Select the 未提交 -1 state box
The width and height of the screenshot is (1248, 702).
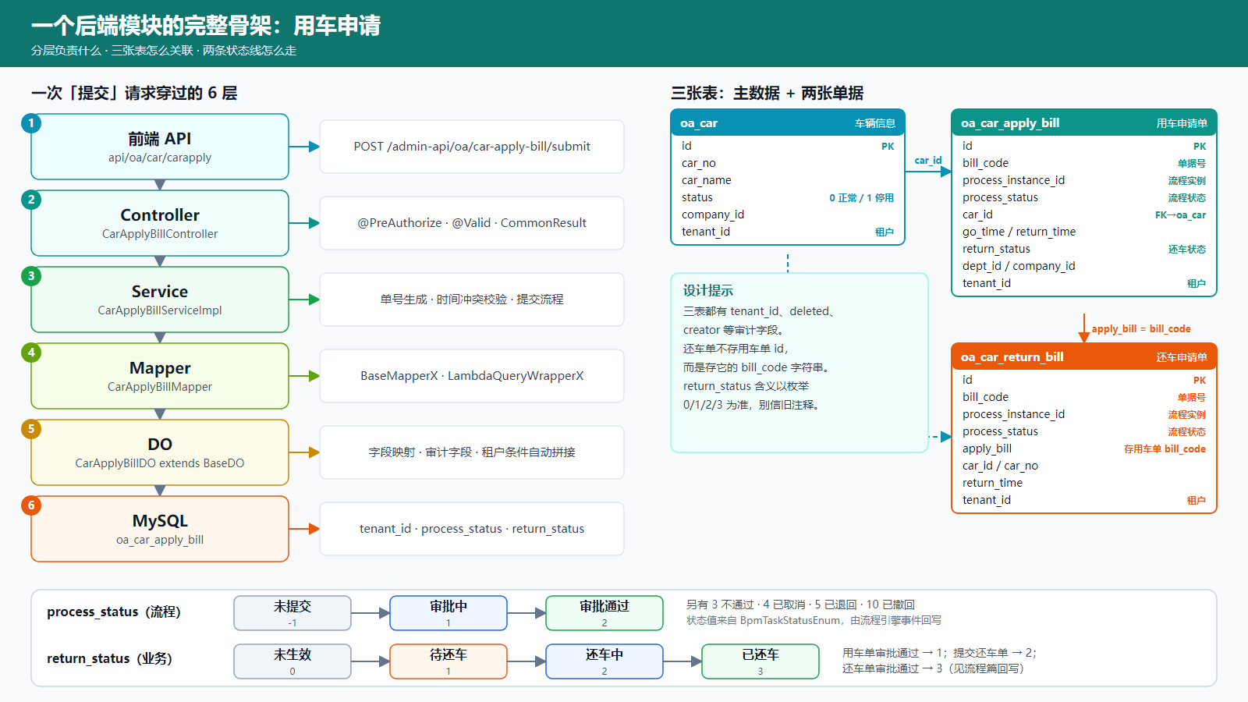(292, 613)
